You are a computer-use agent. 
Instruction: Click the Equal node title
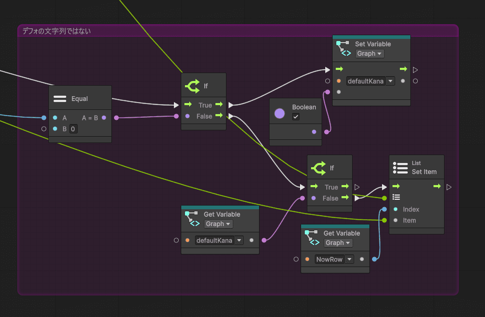(x=79, y=99)
